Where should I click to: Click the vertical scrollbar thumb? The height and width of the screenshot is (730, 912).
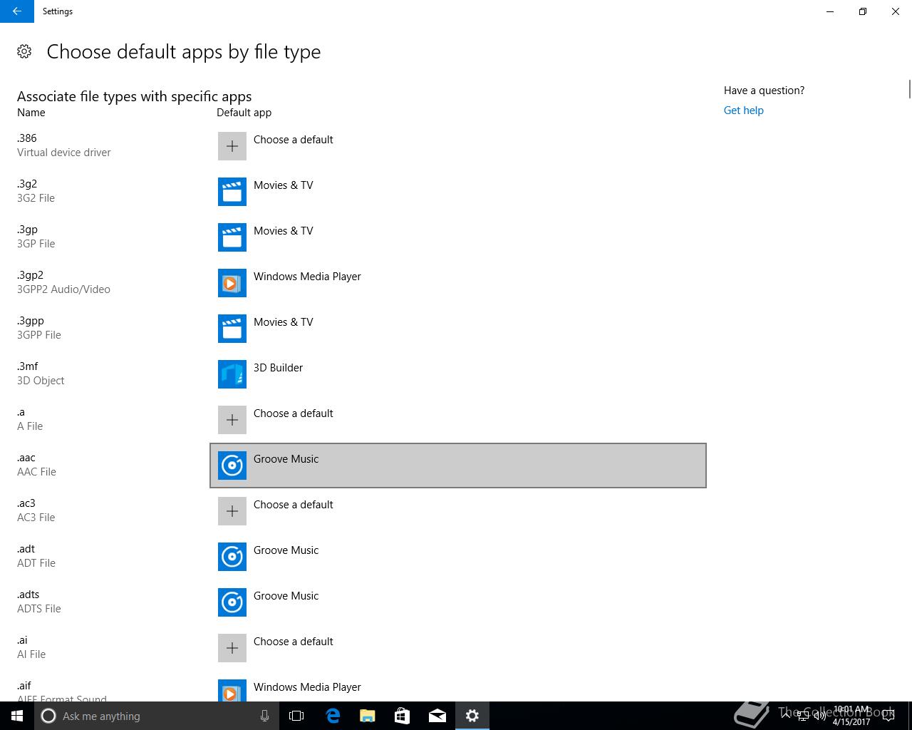point(910,90)
